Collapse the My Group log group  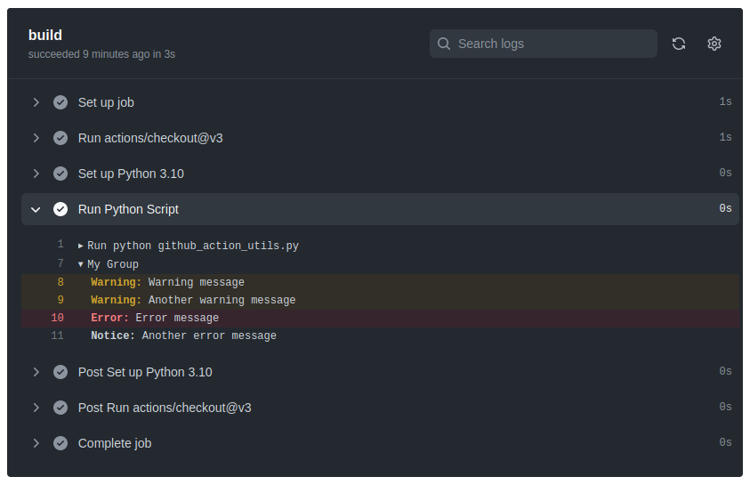click(x=81, y=264)
